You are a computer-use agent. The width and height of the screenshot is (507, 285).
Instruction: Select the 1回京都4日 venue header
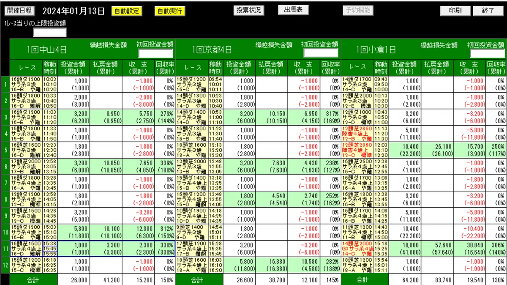[212, 50]
